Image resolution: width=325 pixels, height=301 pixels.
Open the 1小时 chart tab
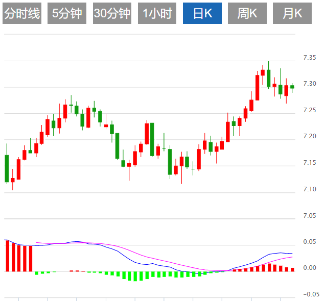point(157,13)
